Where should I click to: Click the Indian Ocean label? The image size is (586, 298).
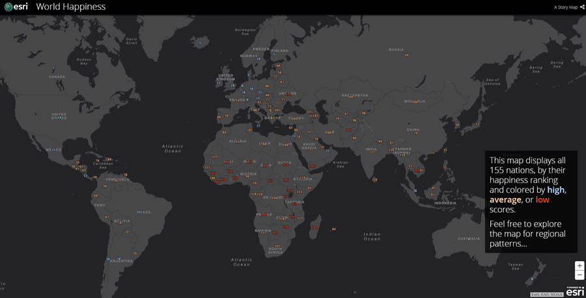372,236
